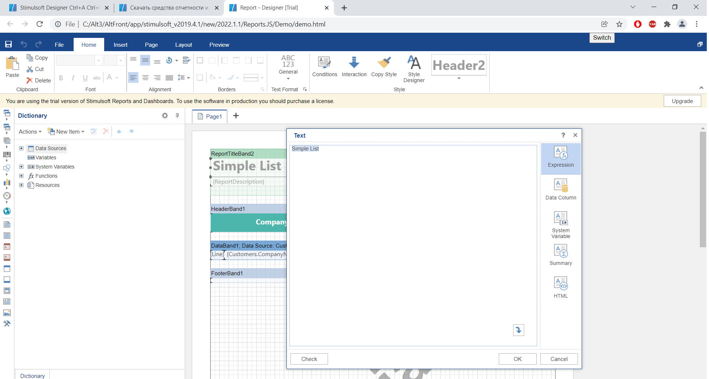
Task: Click into the Simple List text editor
Action: 413,245
